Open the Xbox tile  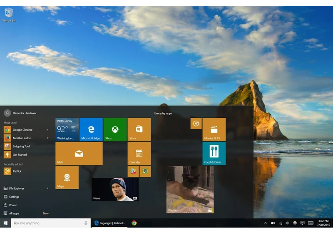pyautogui.click(x=115, y=129)
